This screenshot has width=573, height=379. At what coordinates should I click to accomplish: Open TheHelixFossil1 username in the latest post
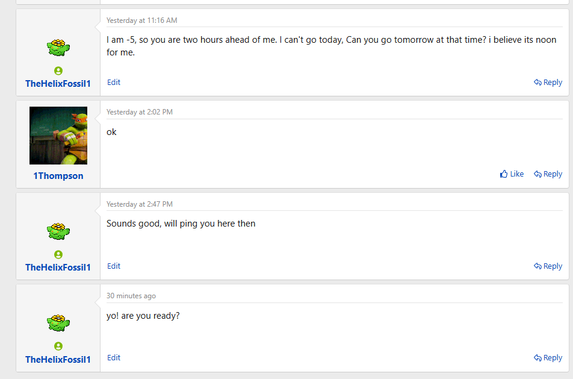tap(58, 360)
